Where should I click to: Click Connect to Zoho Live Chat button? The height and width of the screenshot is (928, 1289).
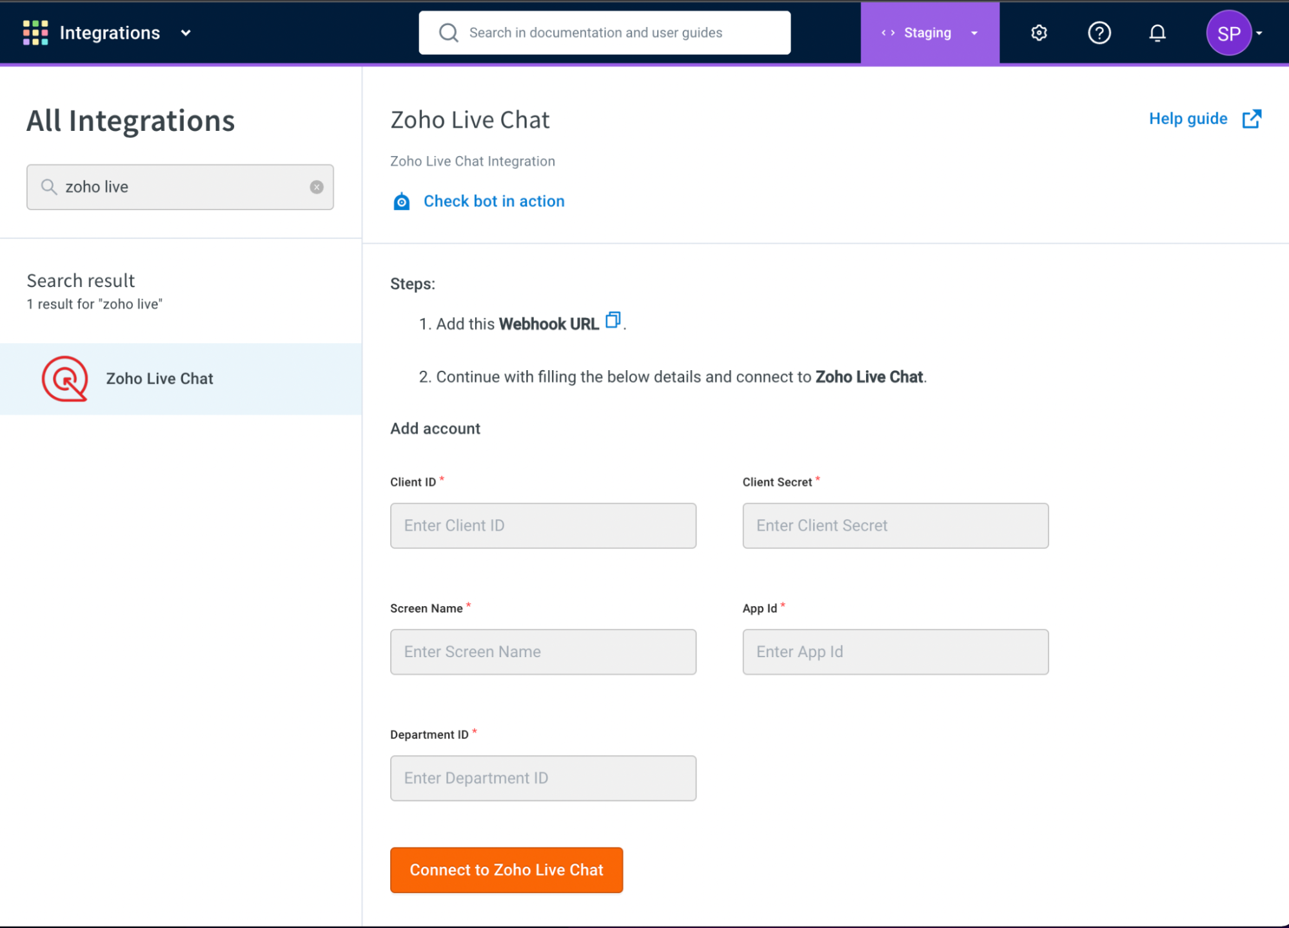pyautogui.click(x=506, y=870)
